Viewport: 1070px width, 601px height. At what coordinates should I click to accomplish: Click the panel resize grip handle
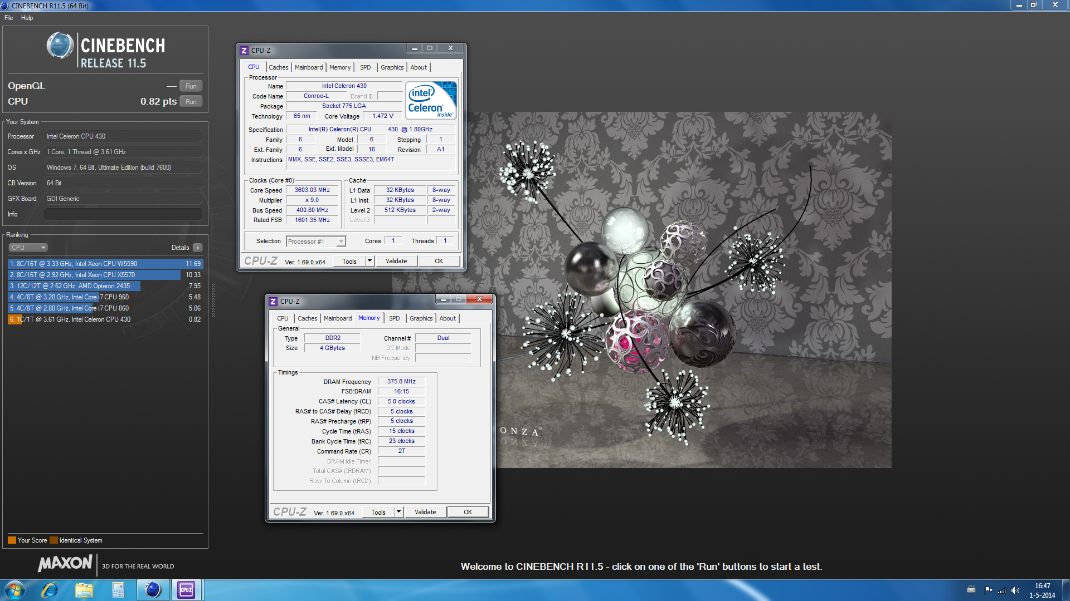(213, 300)
